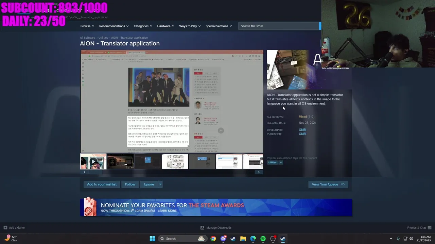This screenshot has width=435, height=244.
Task: Go to All Software breadcrumb
Action: [88, 38]
